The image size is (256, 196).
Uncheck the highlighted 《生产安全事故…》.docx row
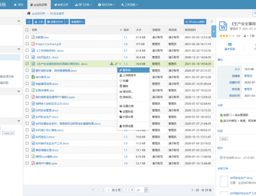(27, 63)
